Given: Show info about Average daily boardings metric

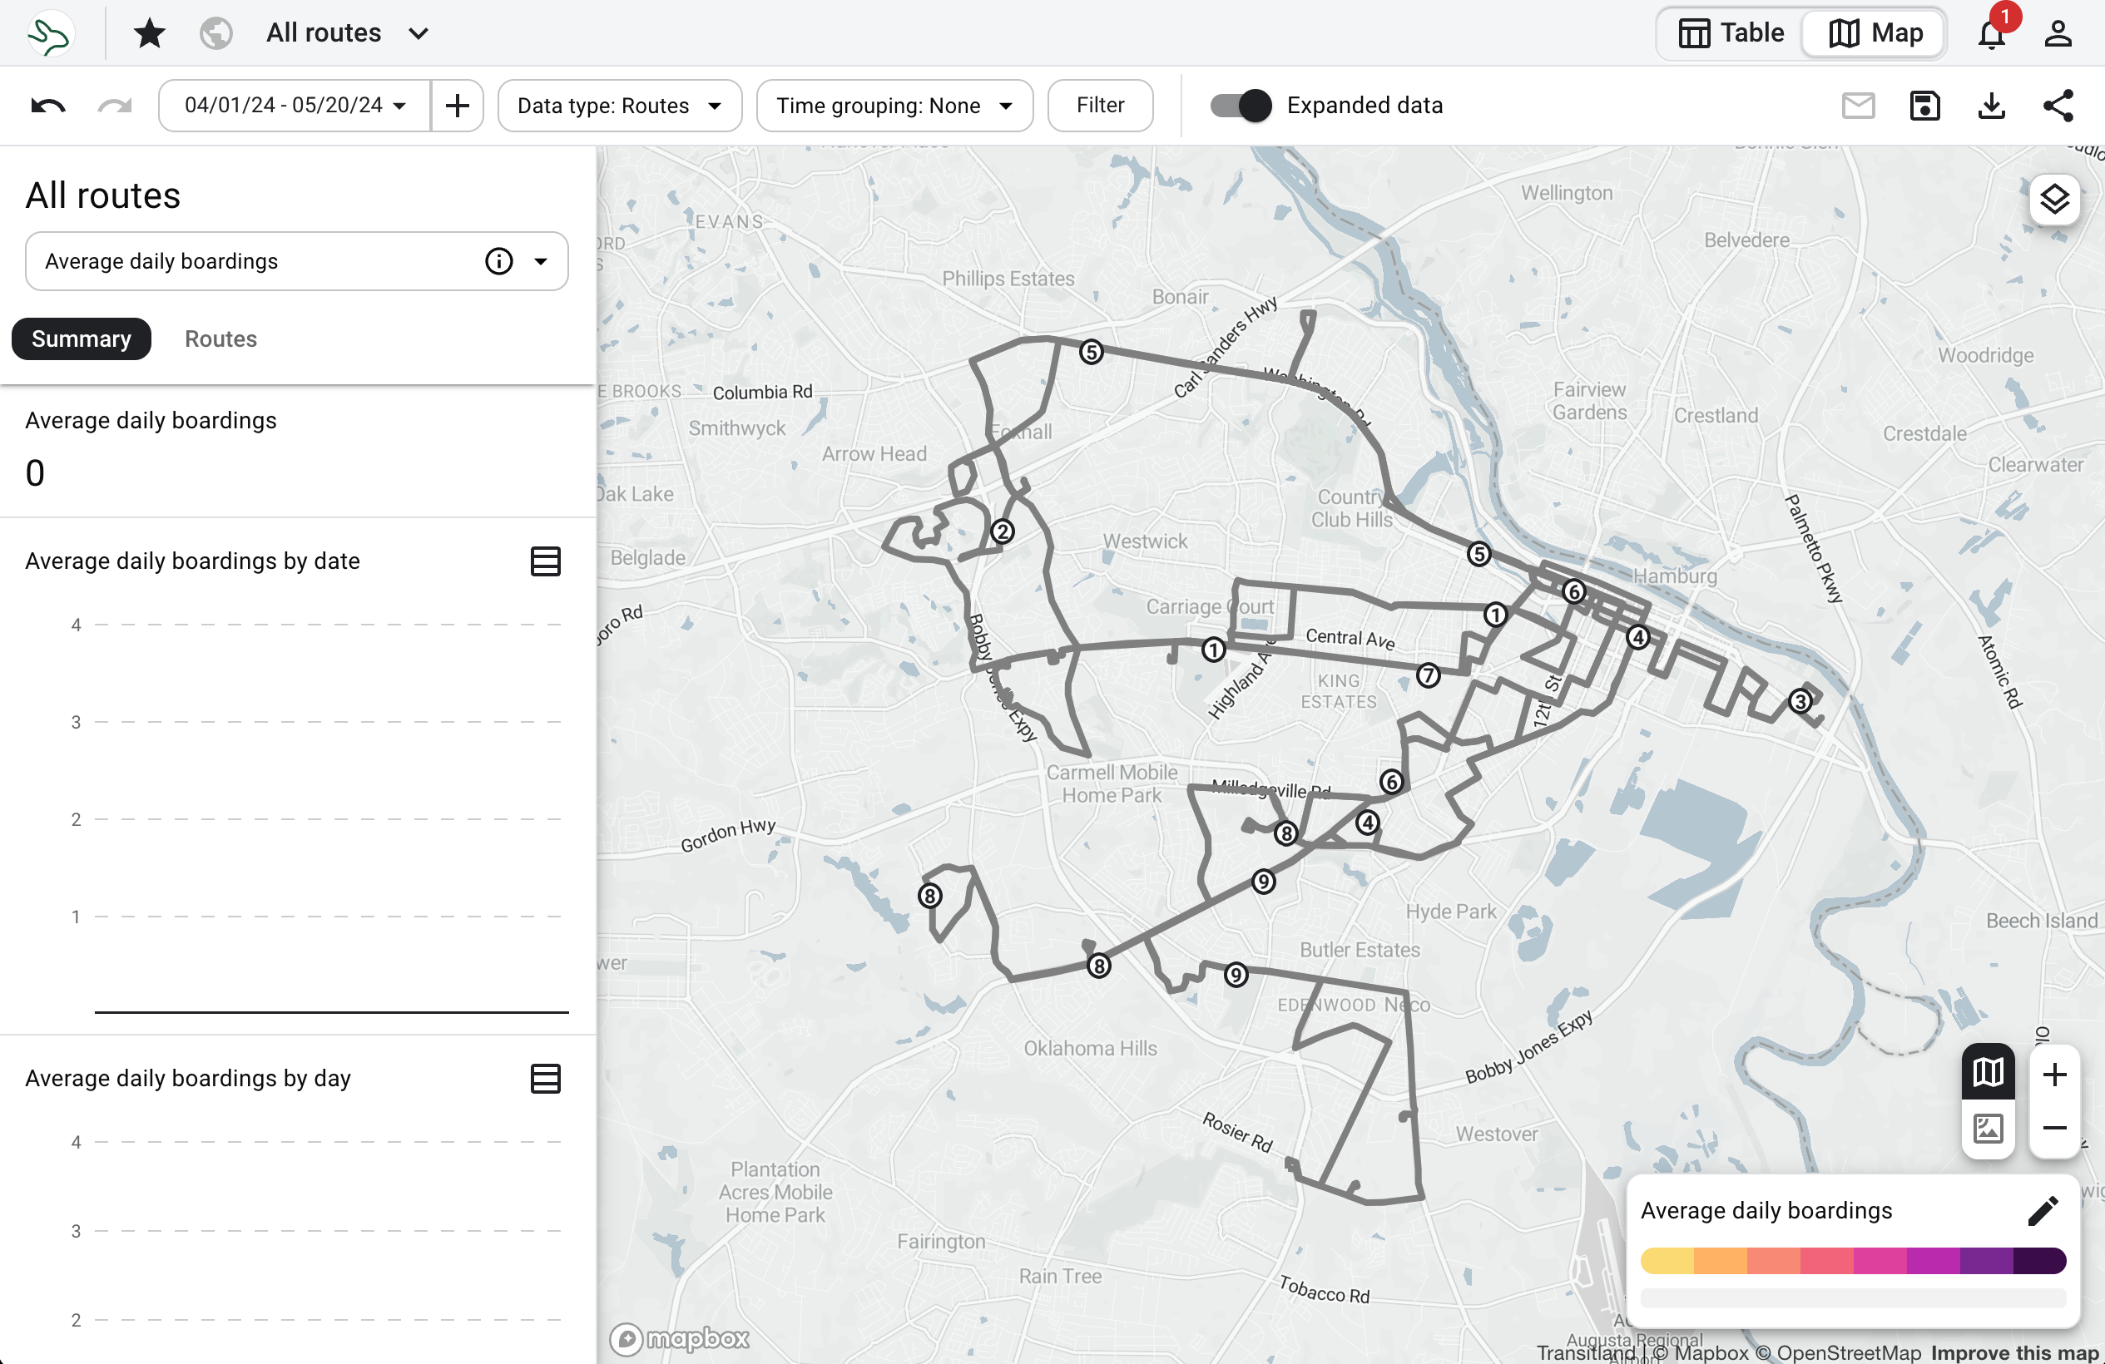Looking at the screenshot, I should click(x=499, y=261).
